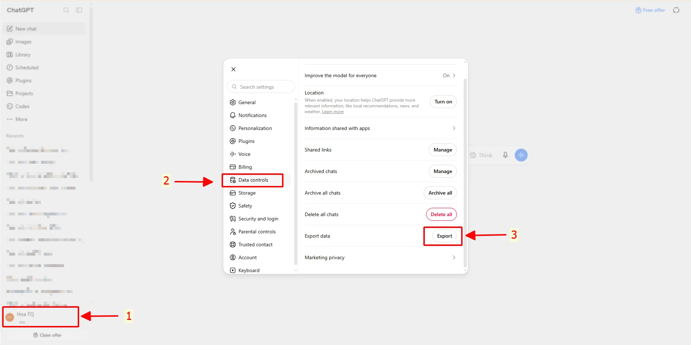Close the settings dialog with the X icon
Screen dimensions: 691x345
(x=233, y=69)
